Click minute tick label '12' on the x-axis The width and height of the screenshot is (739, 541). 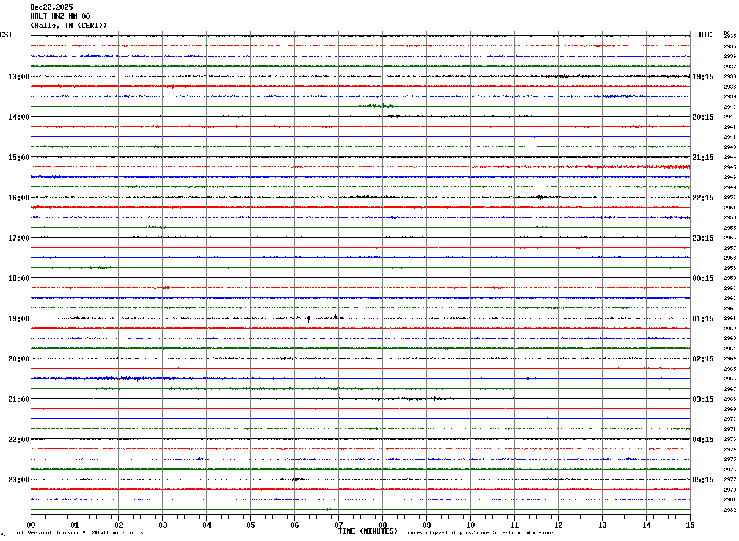(x=559, y=525)
